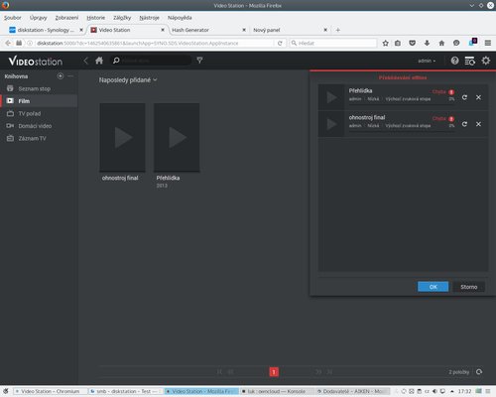496x397 pixels.
Task: Click the Video Station logo
Action: point(36,61)
